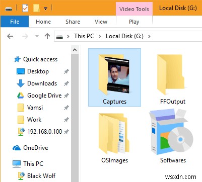
Task: Click the Properties checkmark icon in quick toolbar
Action: (x=25, y=8)
